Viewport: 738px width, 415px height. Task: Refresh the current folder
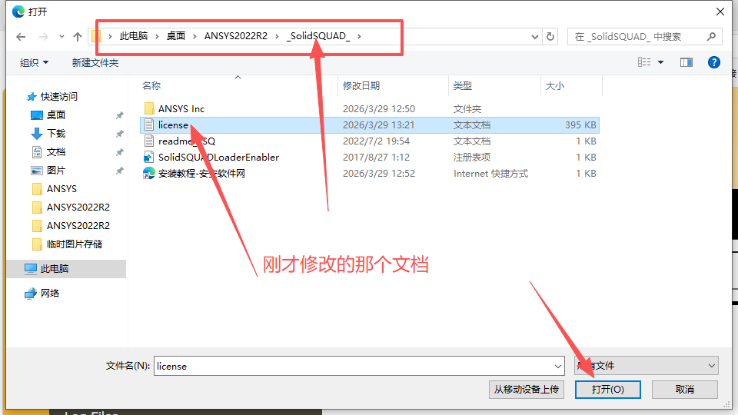[550, 37]
